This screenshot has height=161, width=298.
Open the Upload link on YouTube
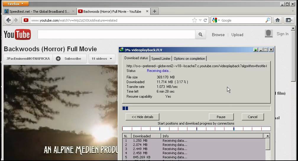(237, 35)
